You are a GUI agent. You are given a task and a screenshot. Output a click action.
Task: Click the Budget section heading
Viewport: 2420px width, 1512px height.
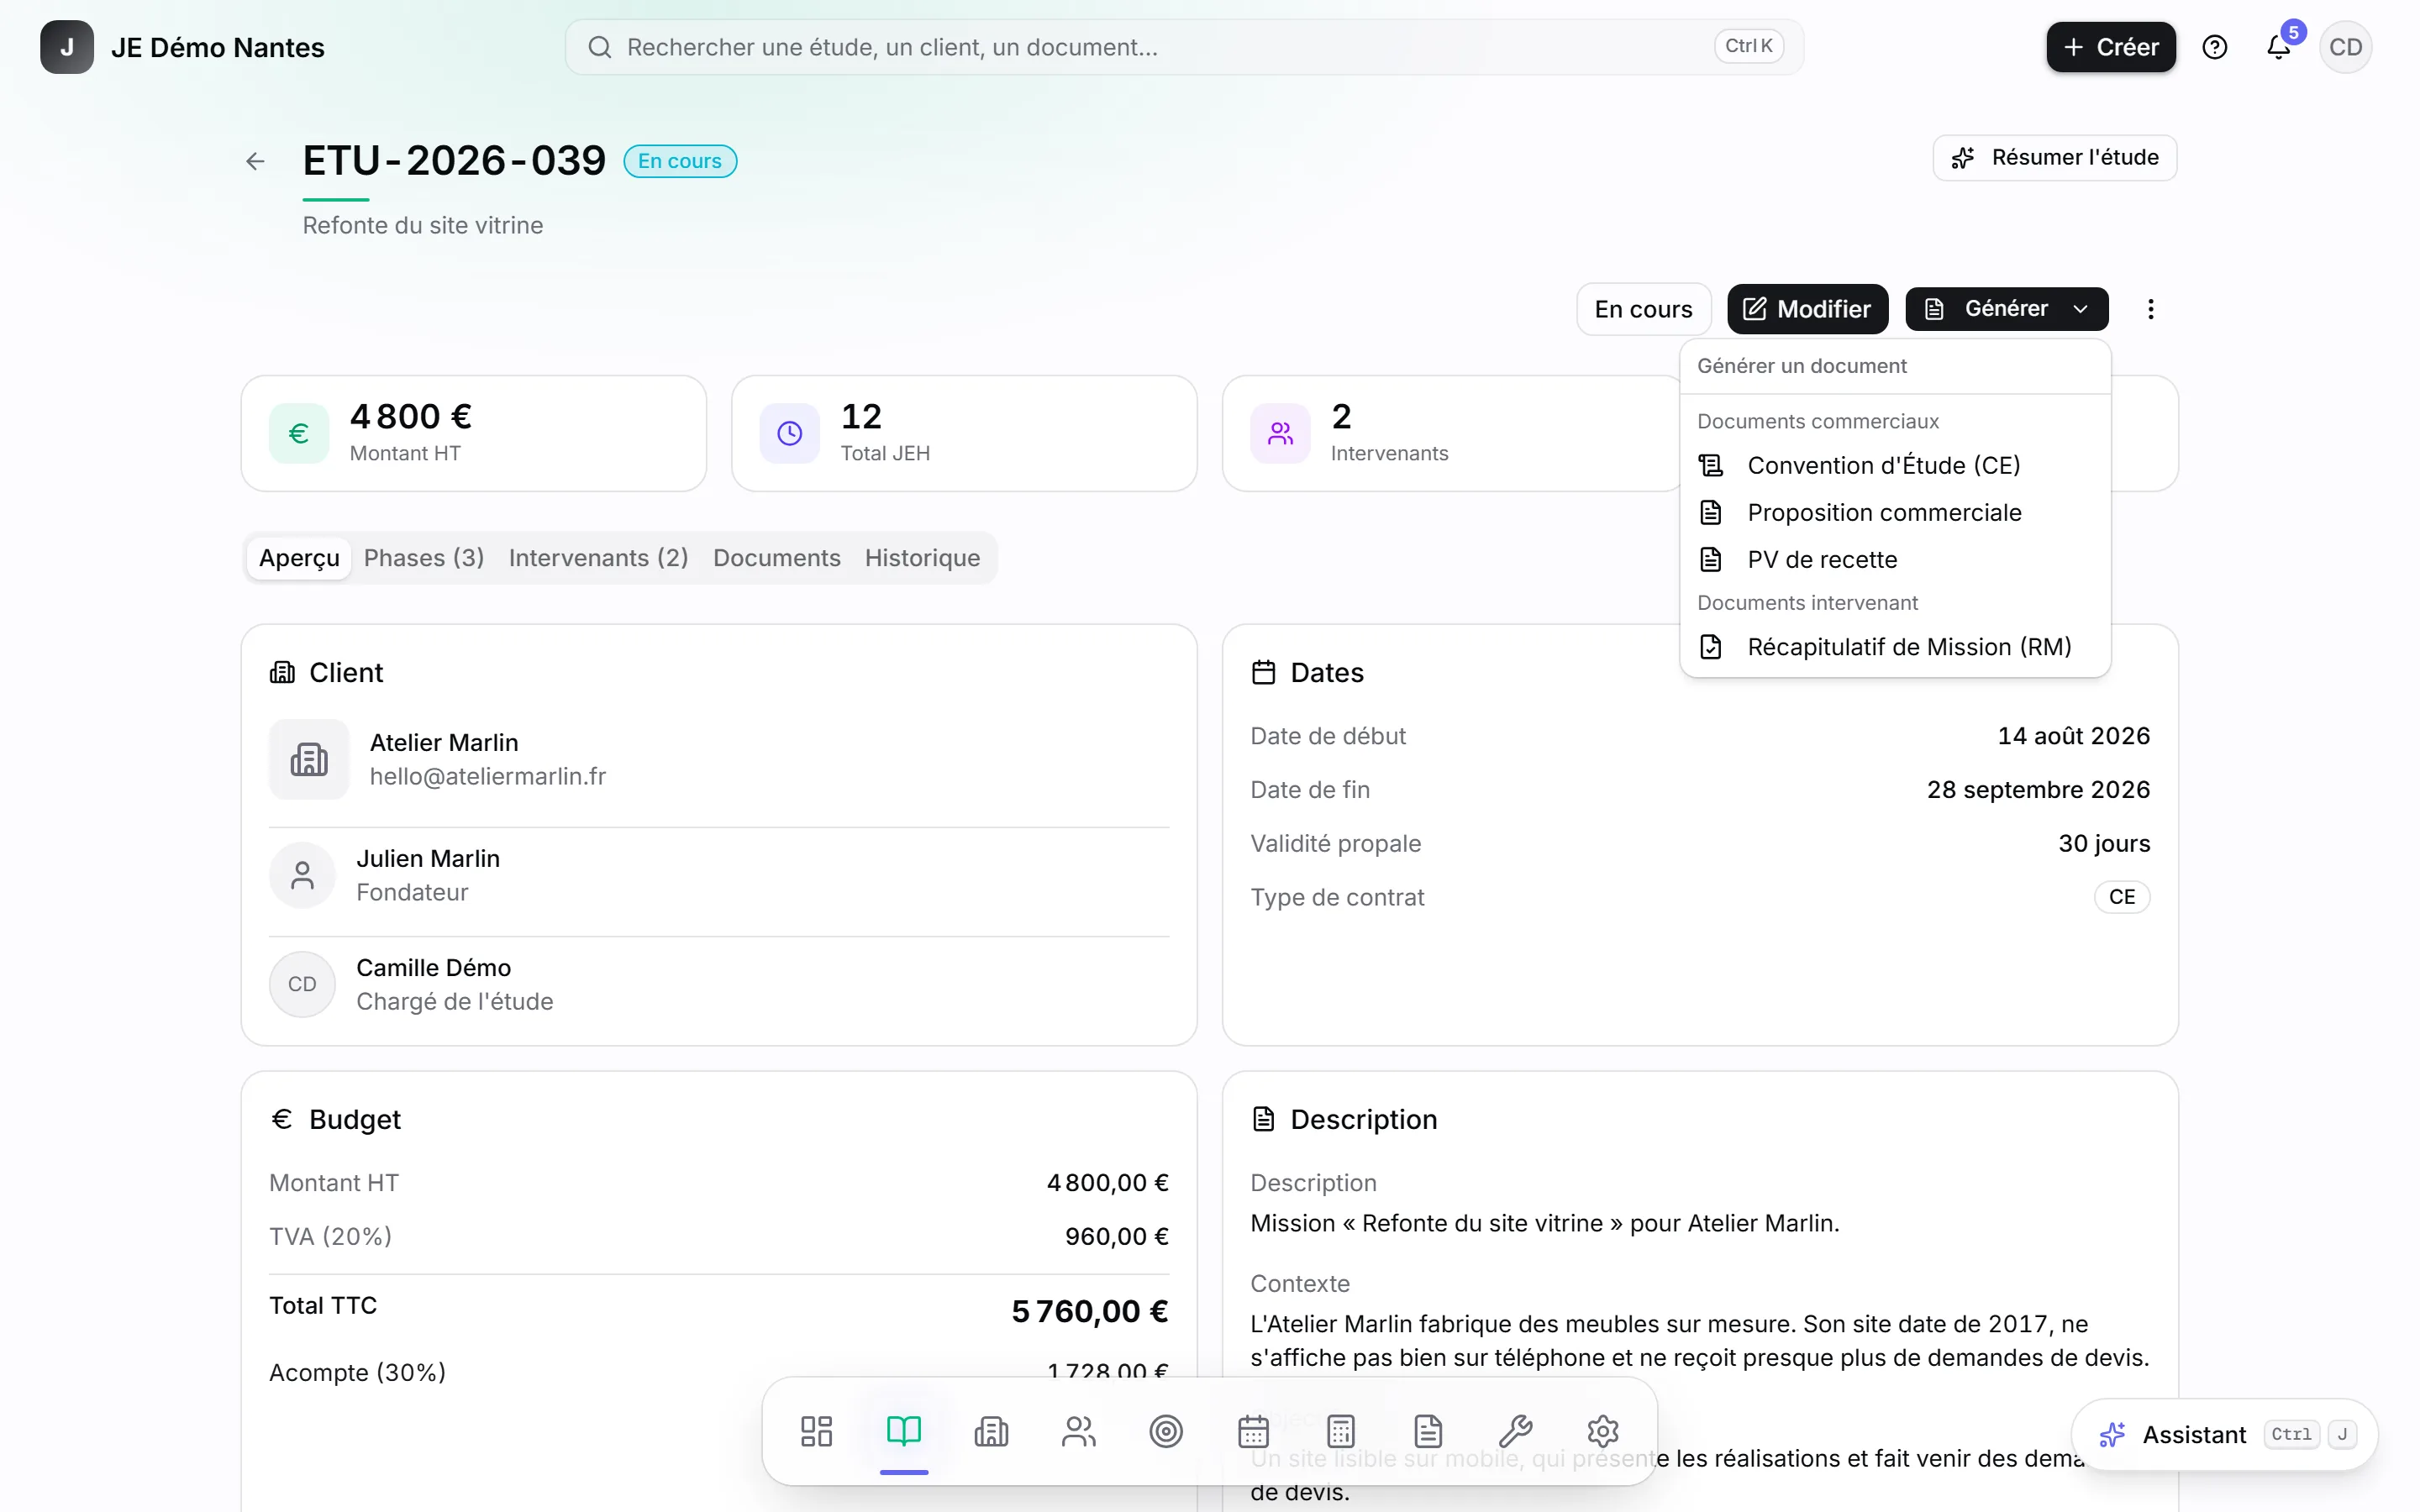tap(354, 1119)
